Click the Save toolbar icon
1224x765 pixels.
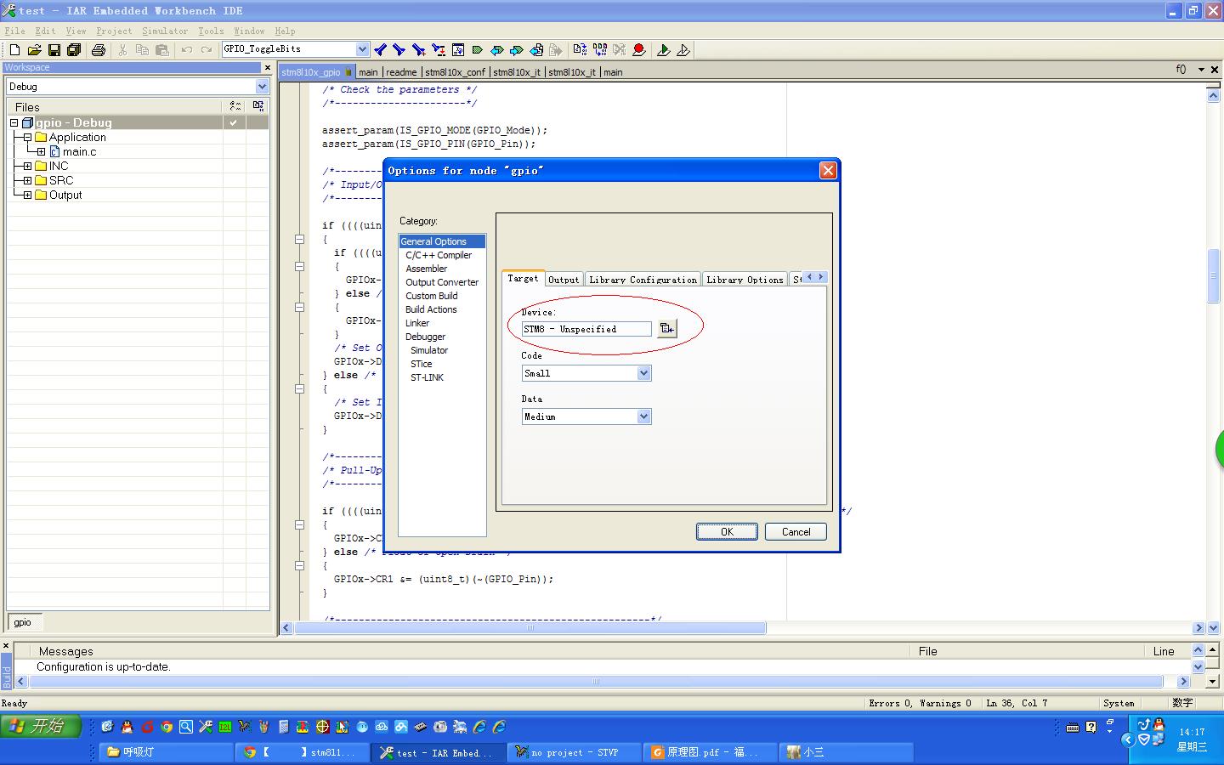tap(54, 50)
